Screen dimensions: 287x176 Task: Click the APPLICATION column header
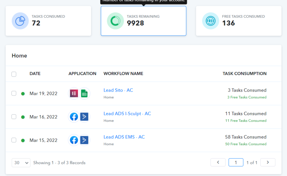coord(82,74)
